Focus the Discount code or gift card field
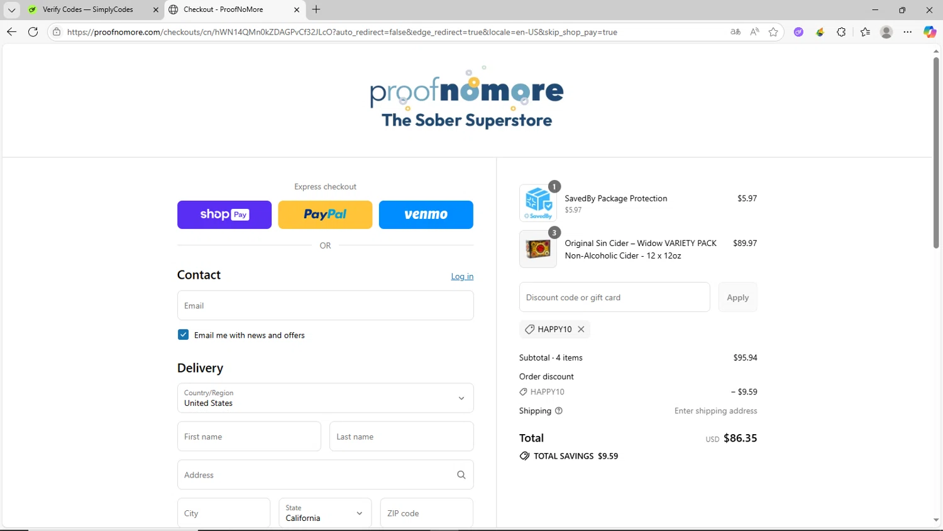 (x=614, y=298)
